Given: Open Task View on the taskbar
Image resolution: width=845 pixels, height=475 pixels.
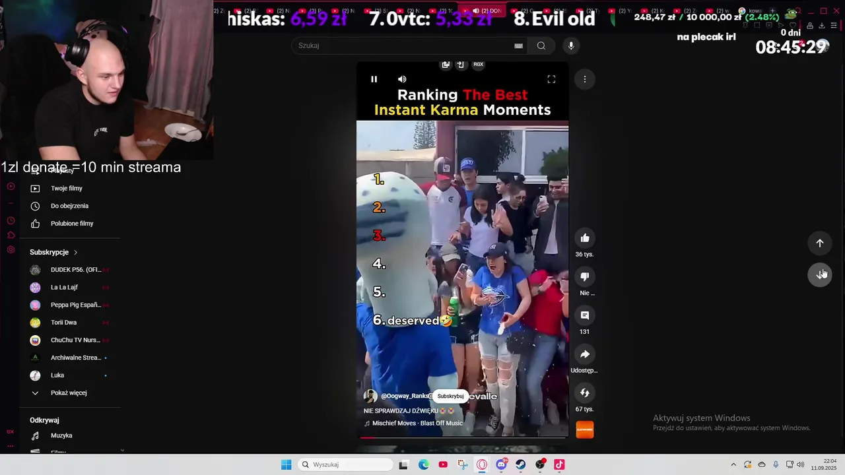Looking at the screenshot, I should (403, 464).
